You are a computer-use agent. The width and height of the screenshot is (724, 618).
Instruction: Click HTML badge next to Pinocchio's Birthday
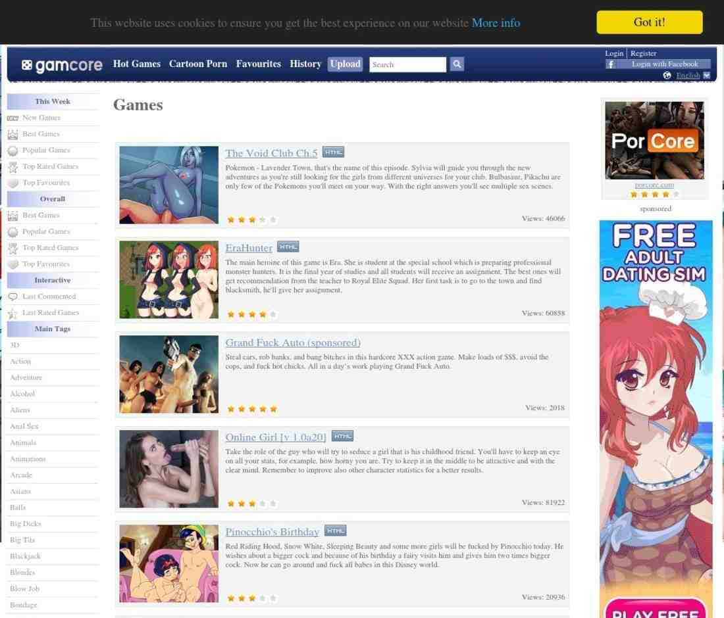[336, 531]
